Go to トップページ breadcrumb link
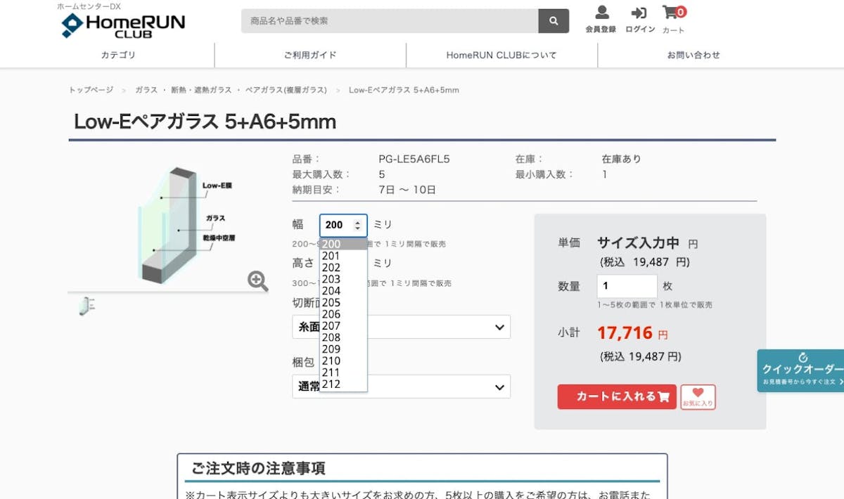This screenshot has width=844, height=499. pyautogui.click(x=91, y=90)
